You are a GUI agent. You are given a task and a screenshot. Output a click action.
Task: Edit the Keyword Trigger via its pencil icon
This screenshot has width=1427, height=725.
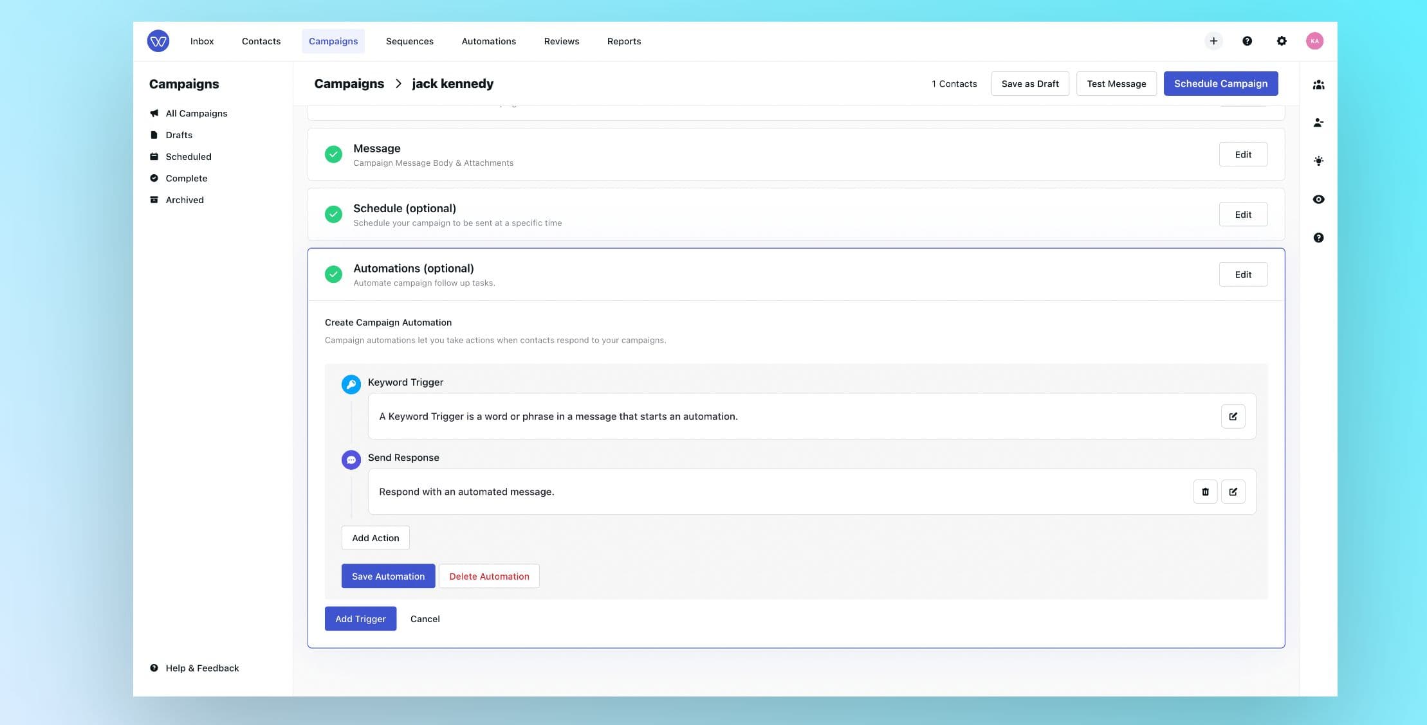[1233, 416]
